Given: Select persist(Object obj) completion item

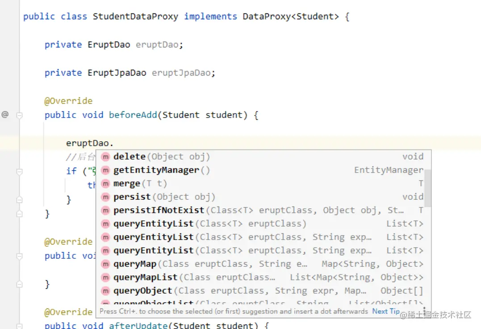Looking at the screenshot, I should (x=263, y=197).
